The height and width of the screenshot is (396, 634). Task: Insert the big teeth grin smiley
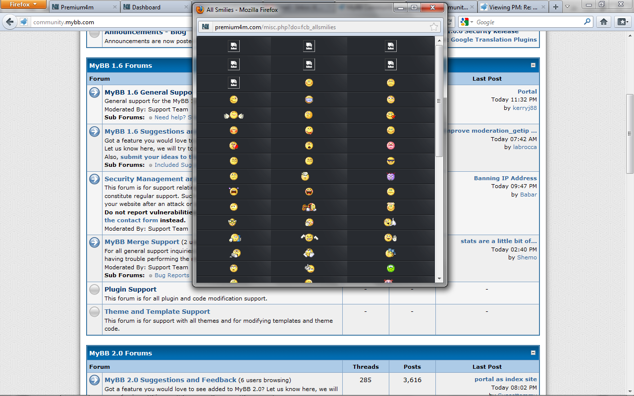point(309,99)
